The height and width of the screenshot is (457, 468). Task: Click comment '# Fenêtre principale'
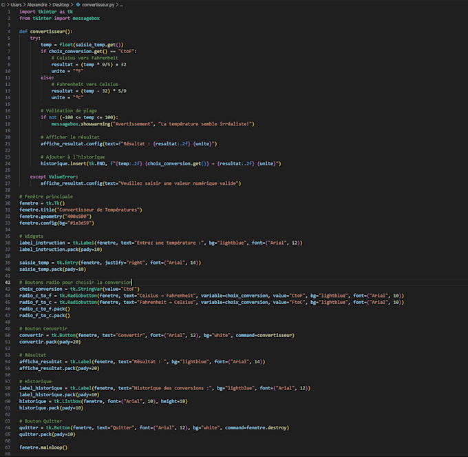click(x=46, y=196)
